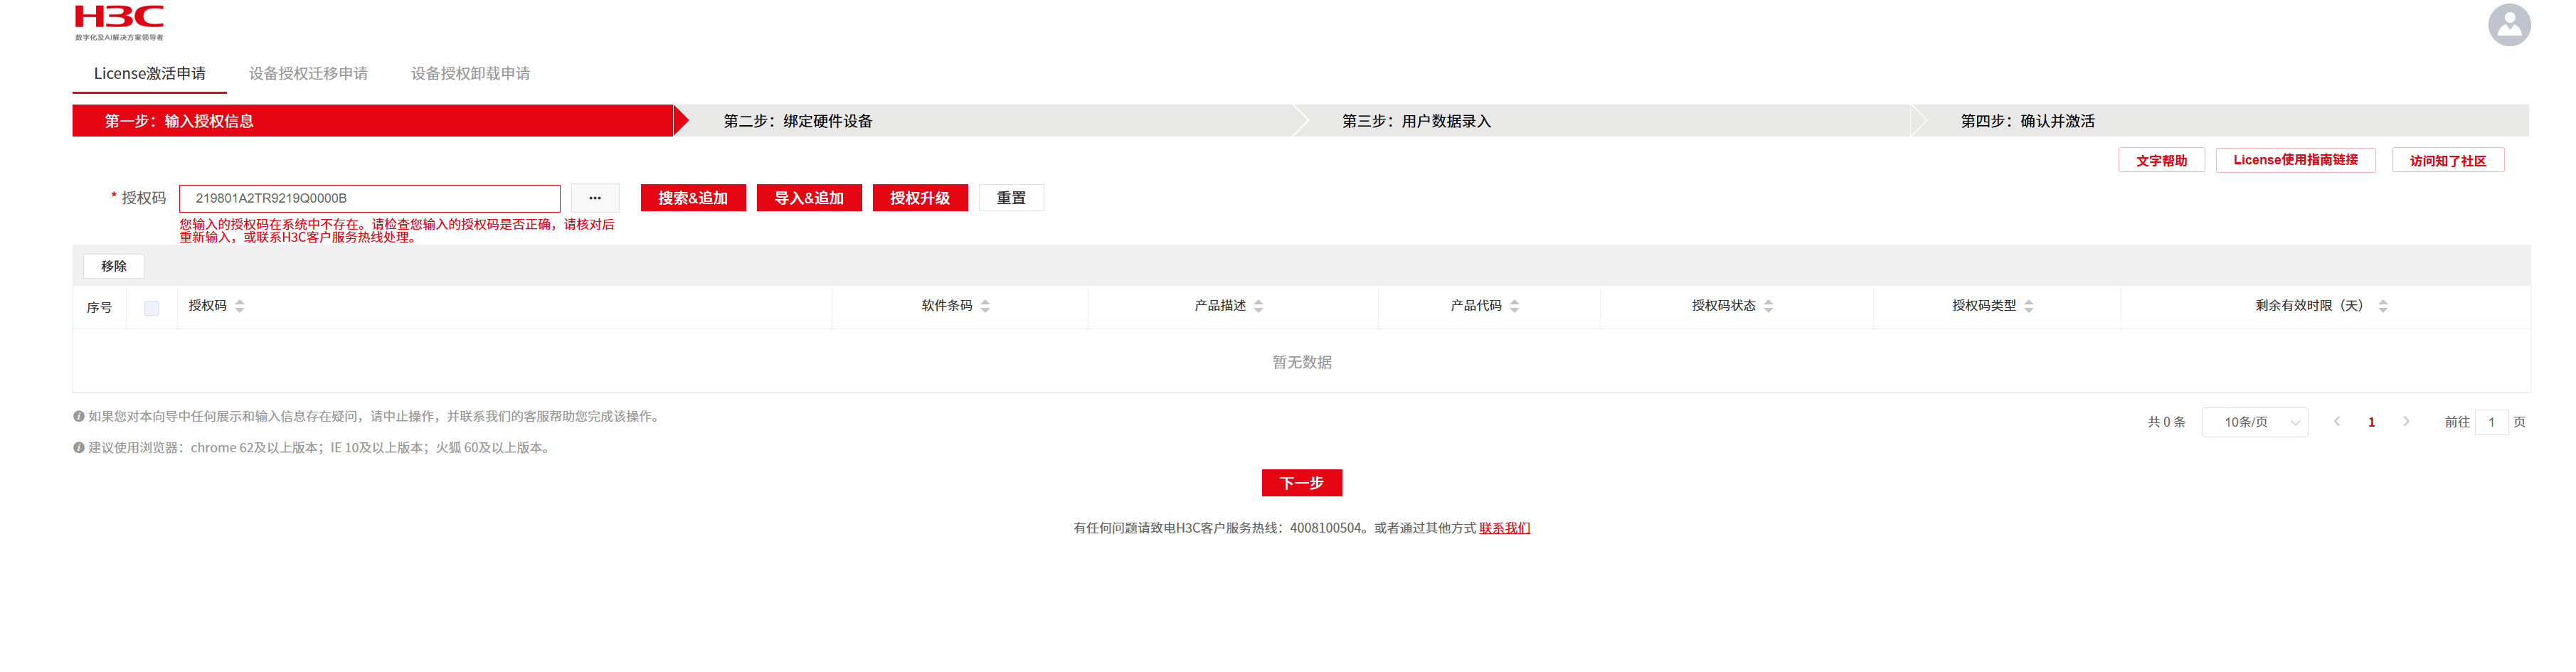This screenshot has height=672, width=2576.
Task: Go to the previous page arrow
Action: (x=2337, y=422)
